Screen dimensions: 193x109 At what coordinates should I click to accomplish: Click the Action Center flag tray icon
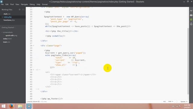pyautogui.click(x=180, y=106)
